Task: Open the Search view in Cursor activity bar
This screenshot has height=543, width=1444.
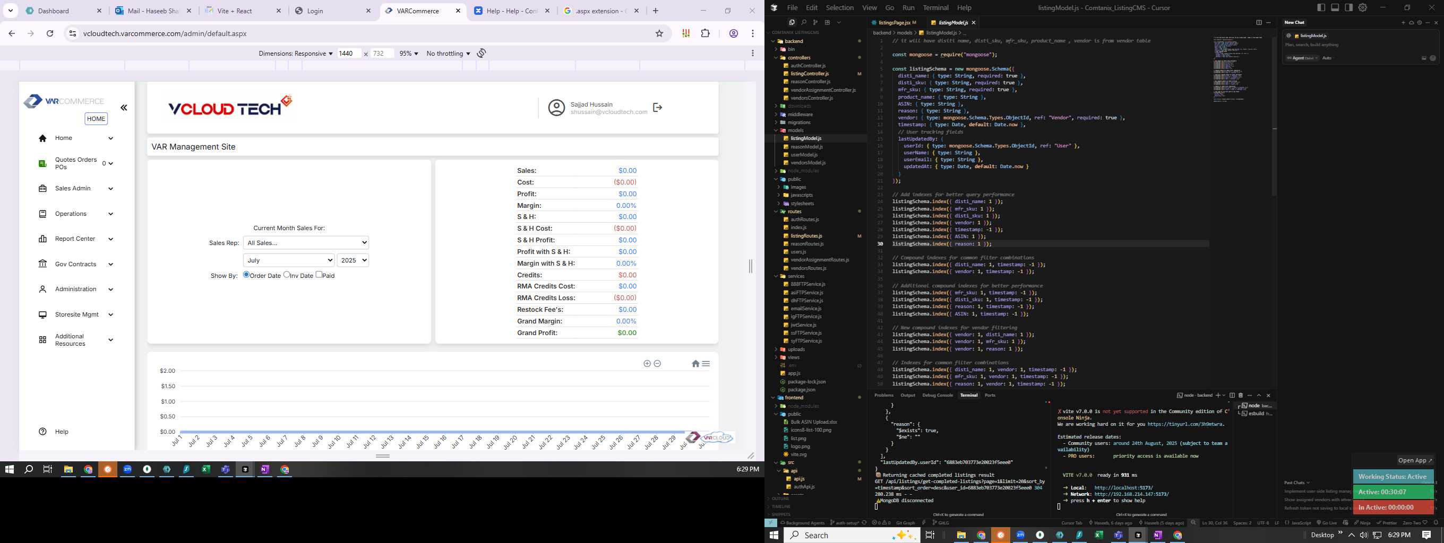Action: pyautogui.click(x=803, y=22)
